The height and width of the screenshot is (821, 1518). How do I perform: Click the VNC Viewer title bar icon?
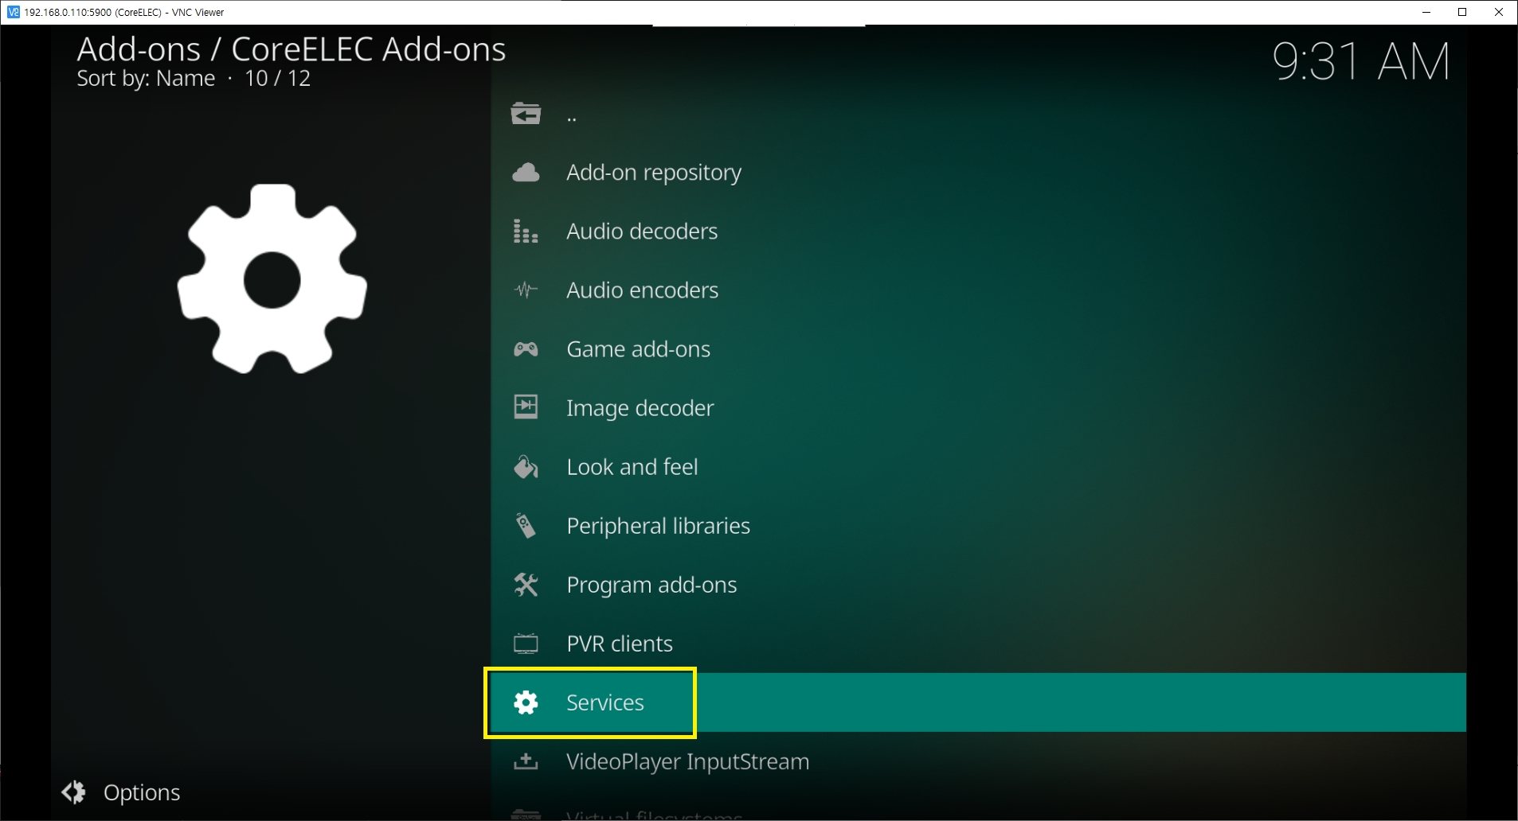[x=13, y=12]
